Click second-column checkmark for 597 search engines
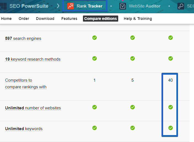This screenshot has height=142, width=194. [133, 38]
